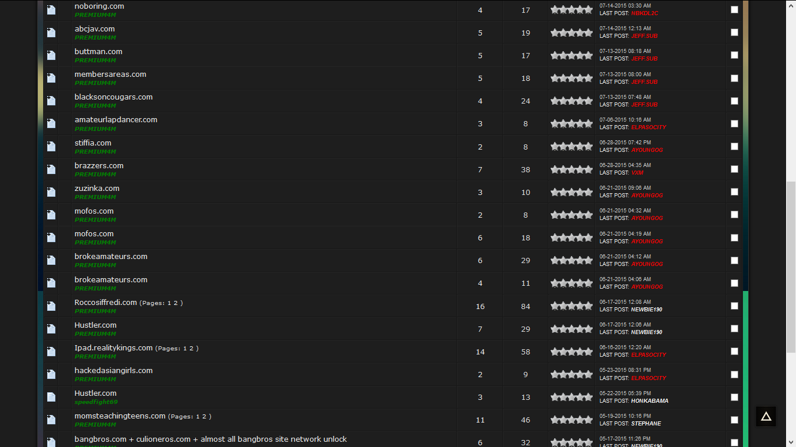The image size is (796, 447).
Task: Click the scroll-to-top triangle button
Action: tap(766, 416)
